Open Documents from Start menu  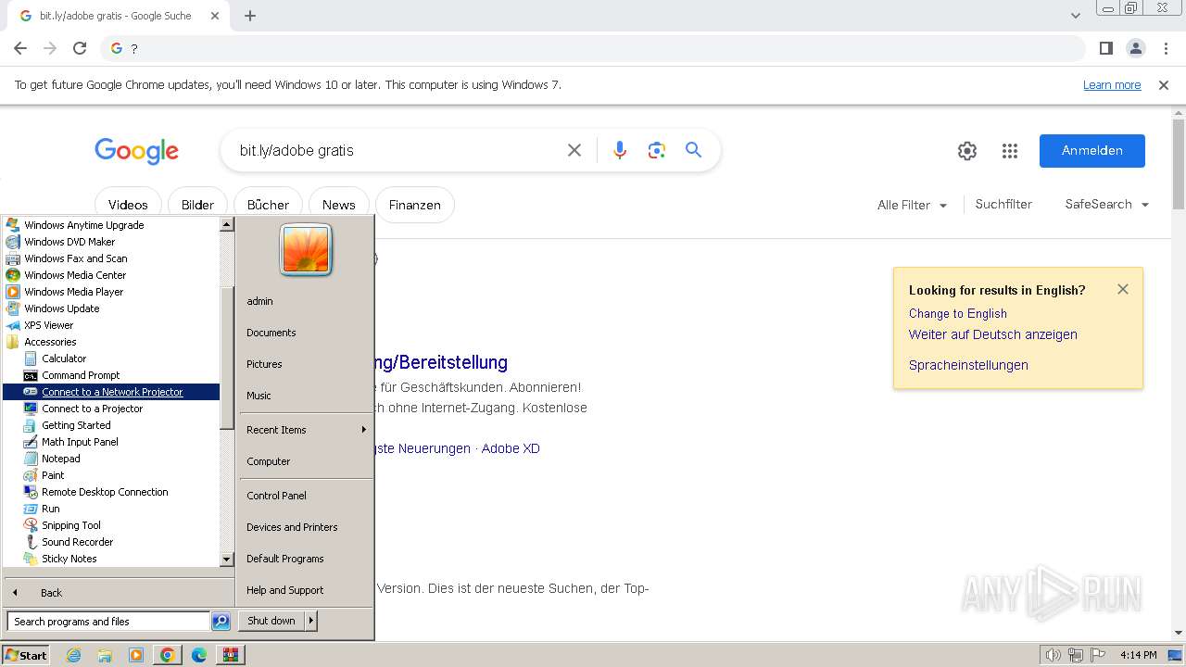click(271, 333)
